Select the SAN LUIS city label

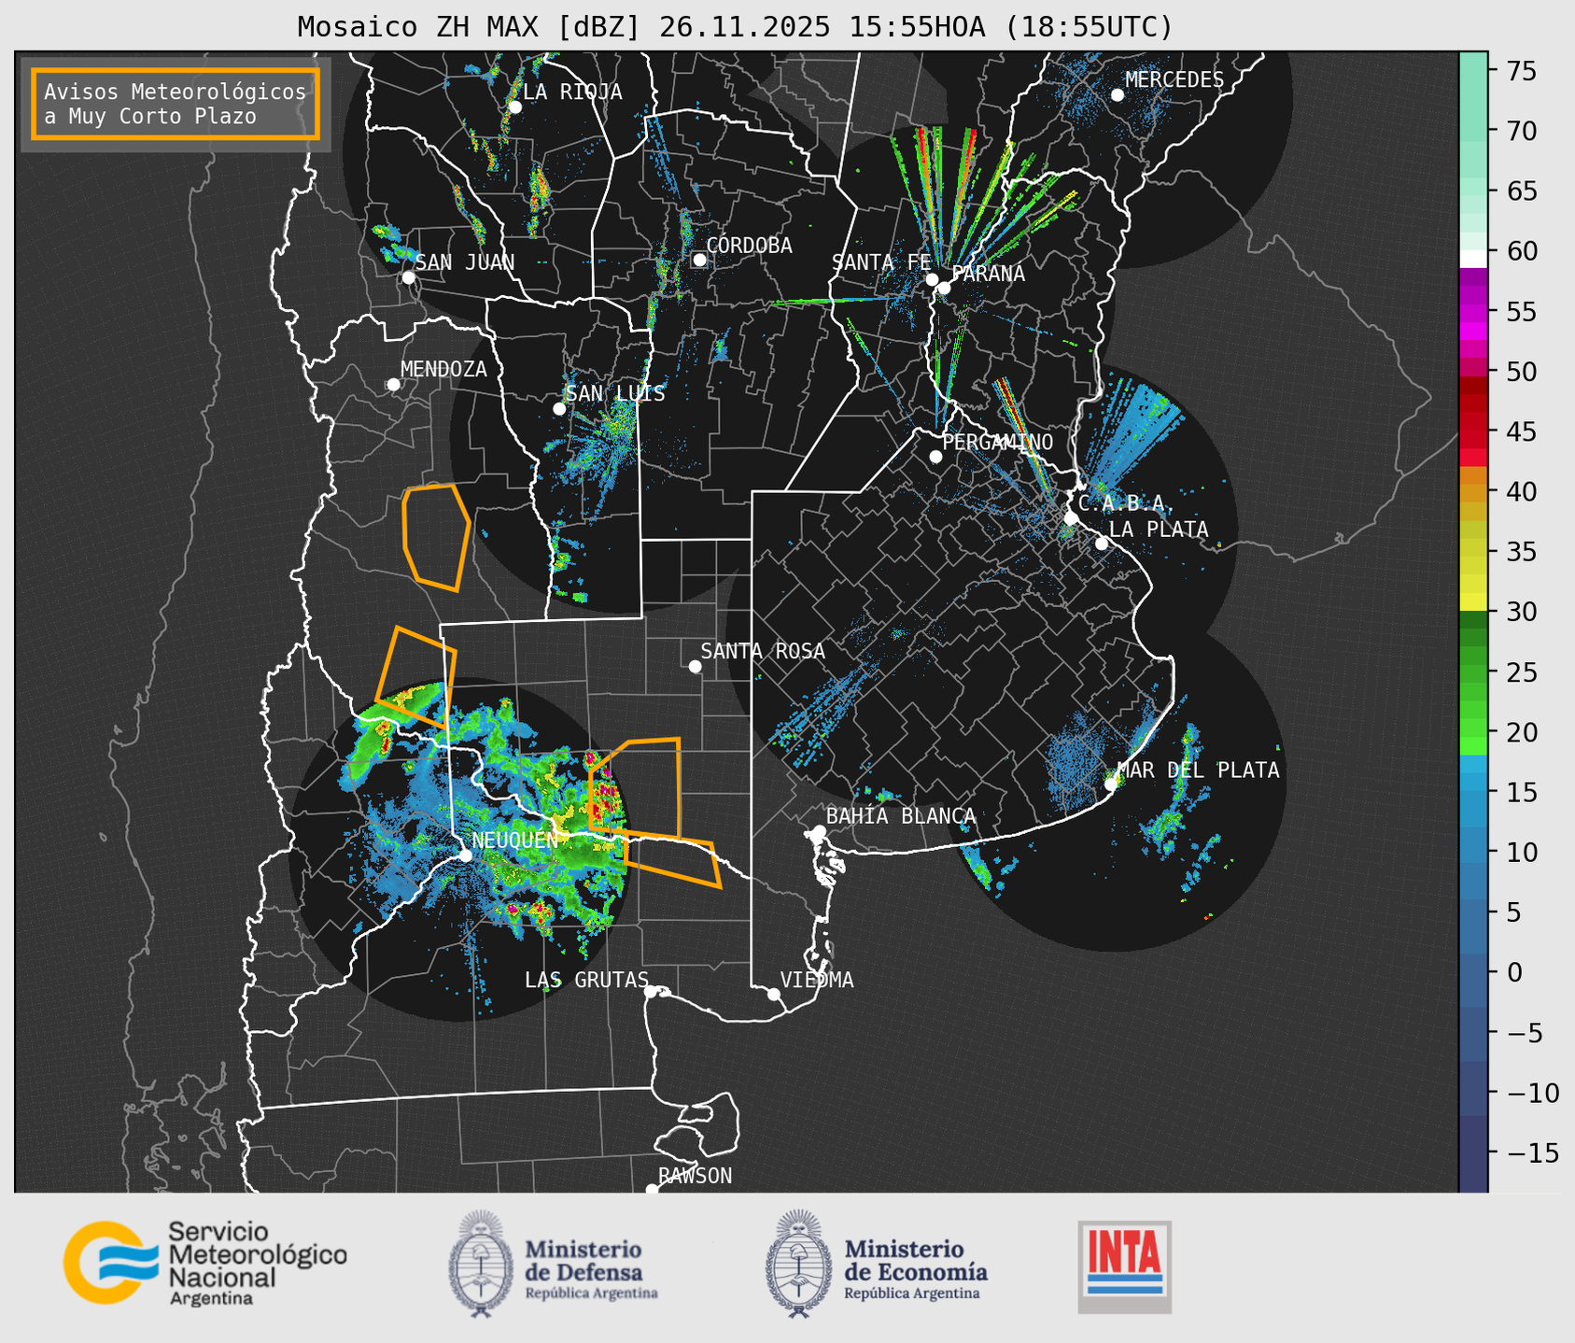tap(615, 393)
